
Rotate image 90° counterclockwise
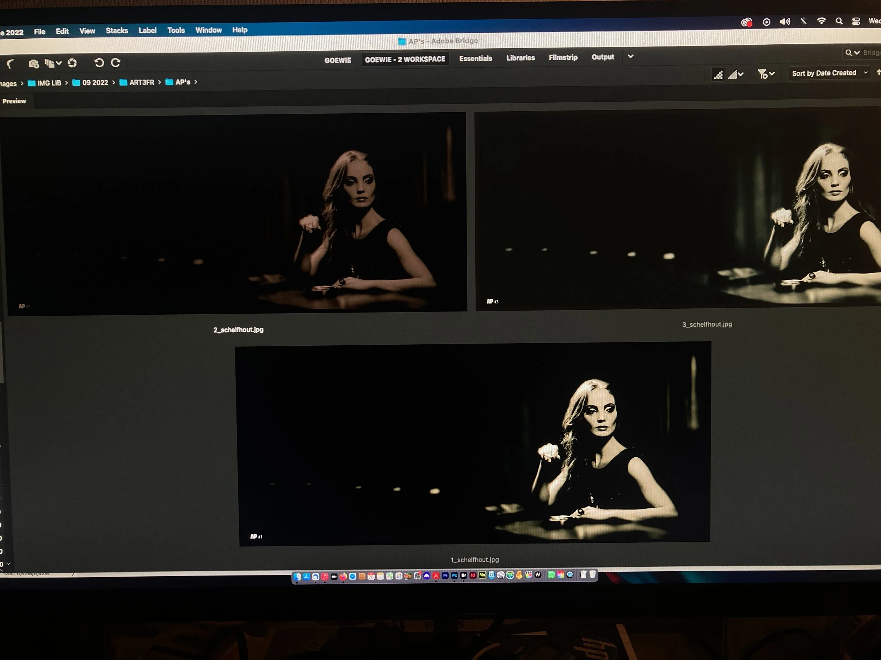click(99, 62)
